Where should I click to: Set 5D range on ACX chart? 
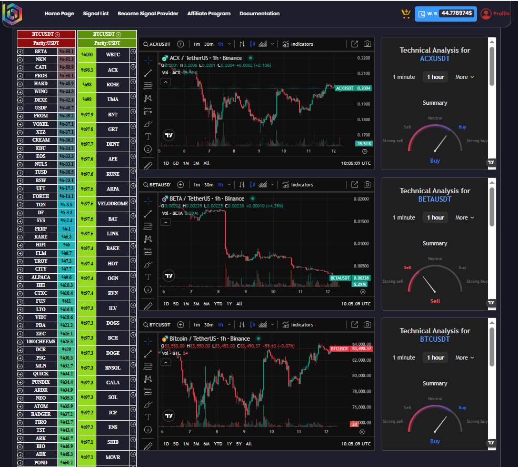coord(176,163)
